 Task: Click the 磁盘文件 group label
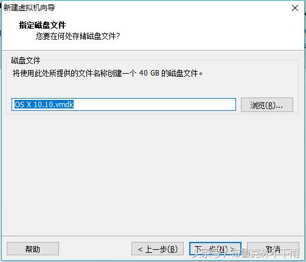(x=26, y=60)
